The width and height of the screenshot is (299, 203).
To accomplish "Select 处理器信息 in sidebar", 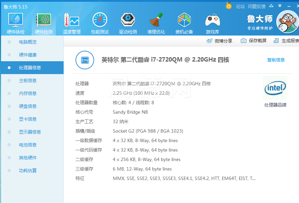I will point(32,68).
